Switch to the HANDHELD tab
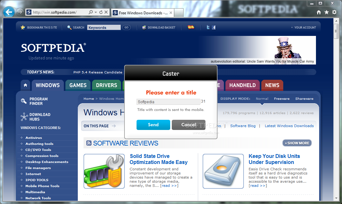The image size is (342, 204). tap(242, 85)
